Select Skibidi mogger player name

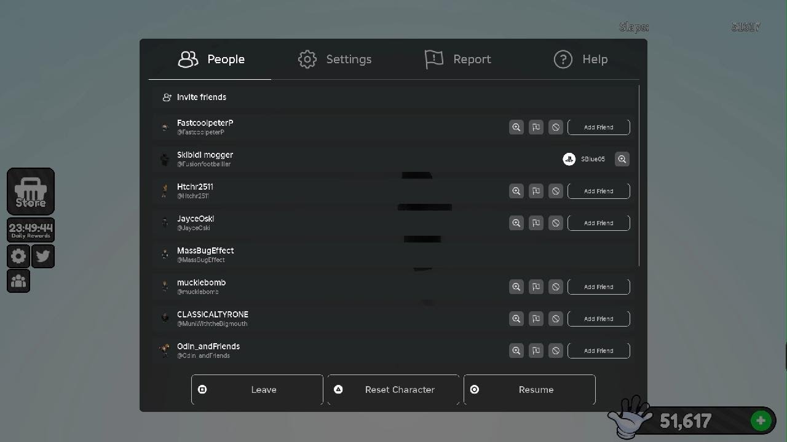tap(205, 155)
